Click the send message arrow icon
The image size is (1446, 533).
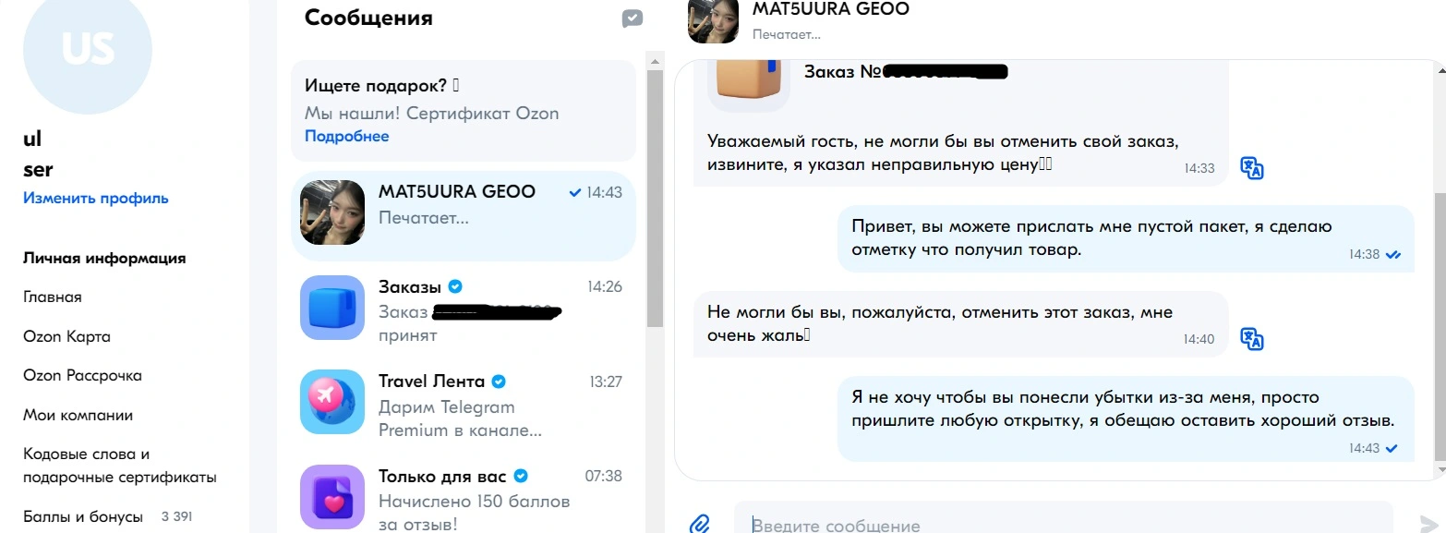(1430, 524)
